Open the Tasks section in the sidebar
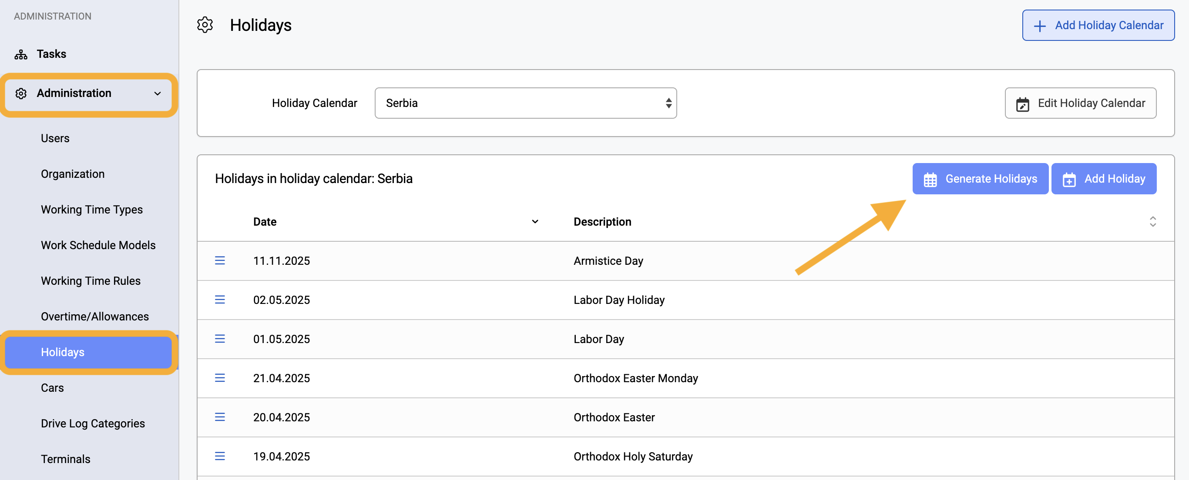 pos(51,54)
